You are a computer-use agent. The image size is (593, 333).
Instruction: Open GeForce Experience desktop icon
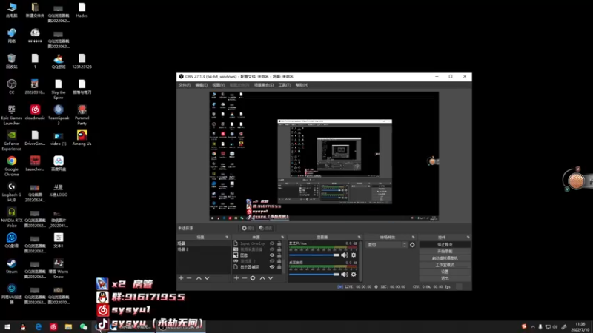[x=12, y=141]
